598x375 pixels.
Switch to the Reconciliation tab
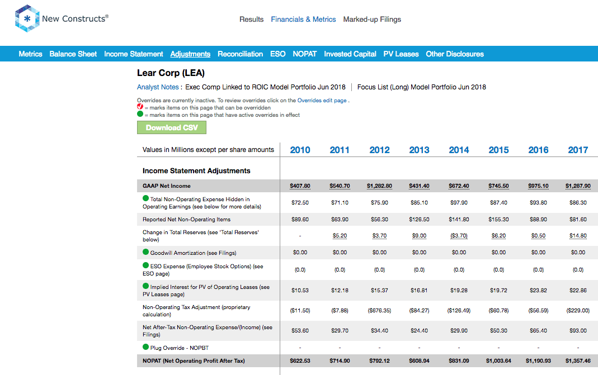241,54
